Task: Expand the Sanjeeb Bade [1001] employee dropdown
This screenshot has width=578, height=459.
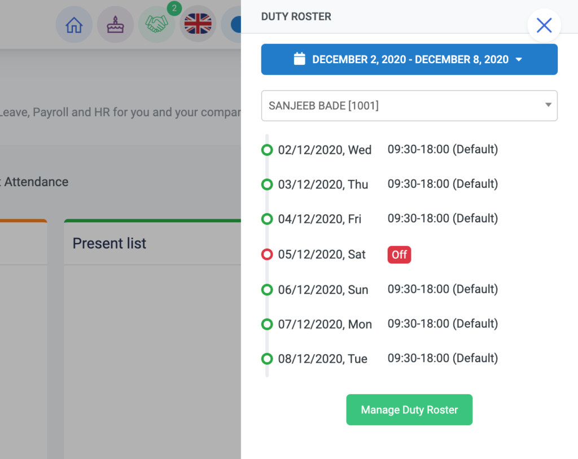Action: coord(409,105)
